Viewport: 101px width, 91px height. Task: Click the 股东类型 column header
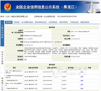coord(71,68)
